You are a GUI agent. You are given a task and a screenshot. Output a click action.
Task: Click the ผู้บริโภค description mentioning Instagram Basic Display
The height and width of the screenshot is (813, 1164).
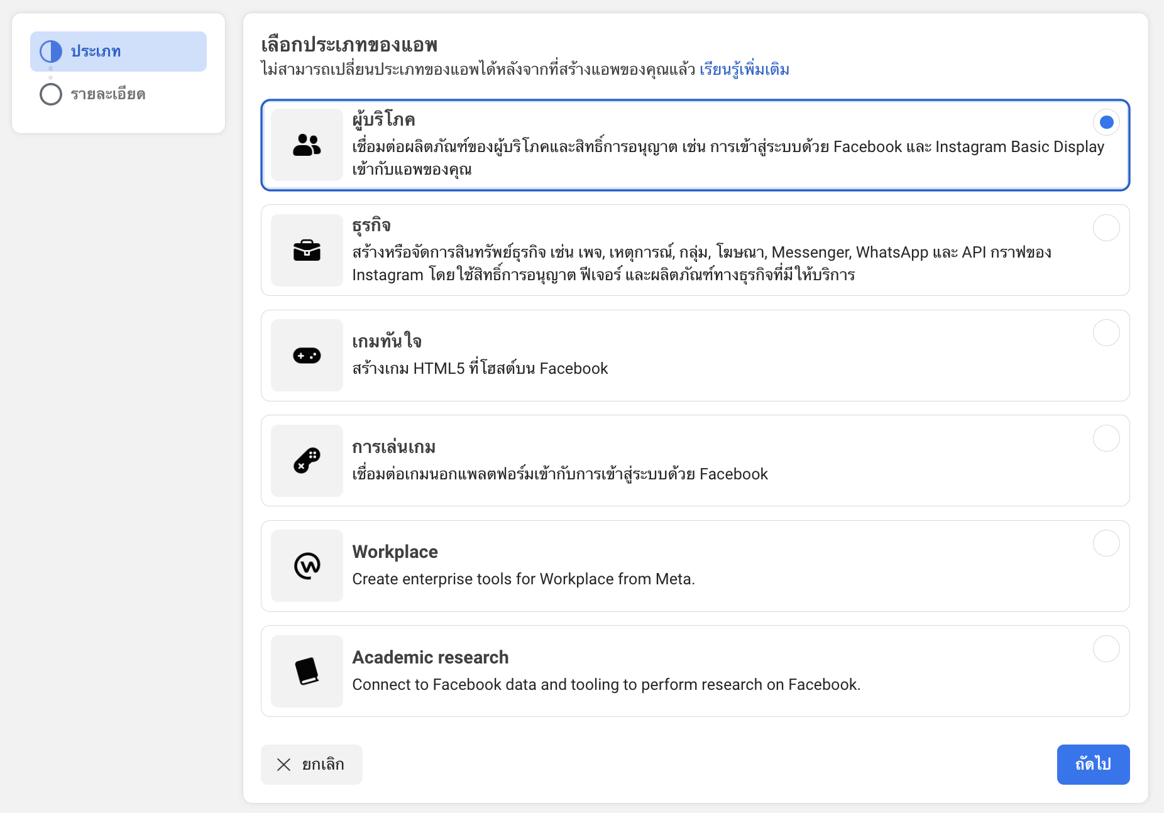(x=728, y=158)
